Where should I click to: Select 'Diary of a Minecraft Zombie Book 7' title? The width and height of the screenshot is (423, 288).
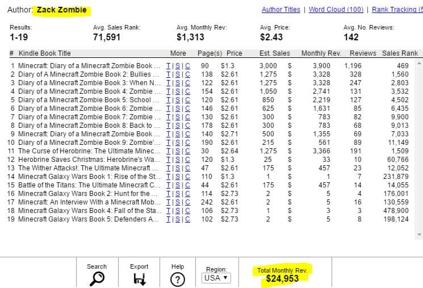pyautogui.click(x=89, y=117)
